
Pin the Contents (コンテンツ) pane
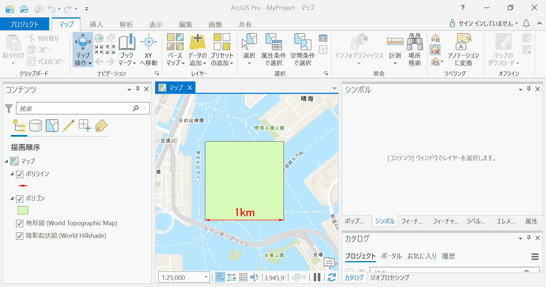(x=138, y=89)
